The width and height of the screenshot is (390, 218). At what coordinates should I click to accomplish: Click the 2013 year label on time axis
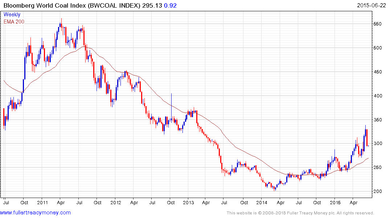(x=188, y=202)
